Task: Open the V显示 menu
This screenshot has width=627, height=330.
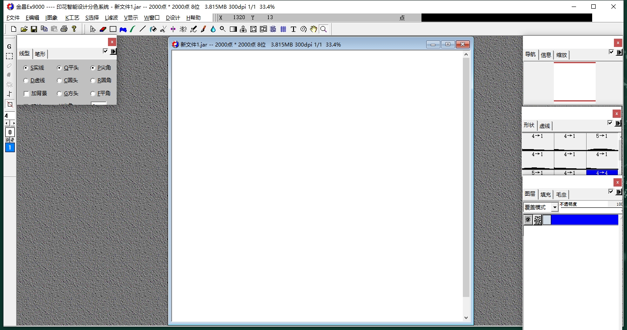Action: pyautogui.click(x=131, y=18)
